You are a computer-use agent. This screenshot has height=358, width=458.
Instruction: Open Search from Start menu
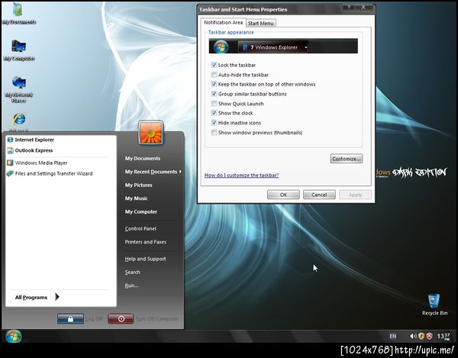coord(132,273)
